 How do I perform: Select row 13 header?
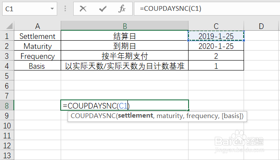(x=7, y=155)
